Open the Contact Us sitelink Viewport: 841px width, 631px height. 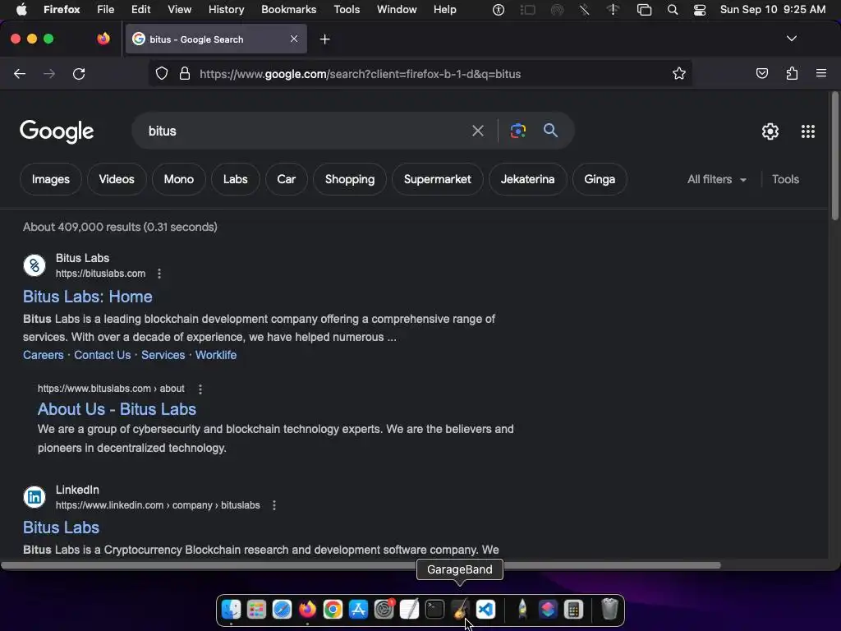pos(103,355)
